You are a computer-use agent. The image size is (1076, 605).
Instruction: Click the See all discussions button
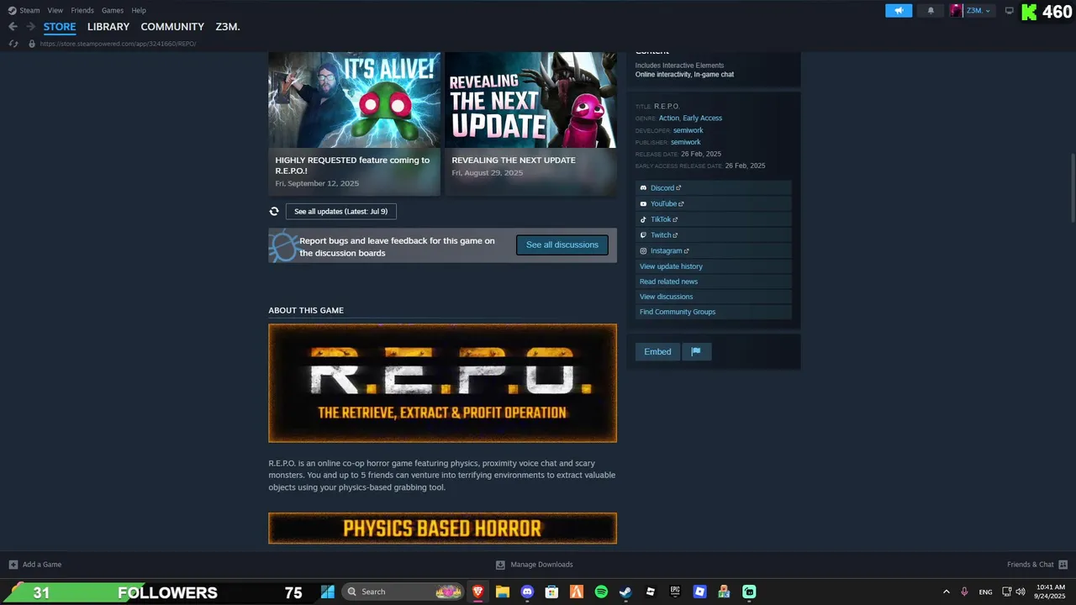(x=562, y=245)
